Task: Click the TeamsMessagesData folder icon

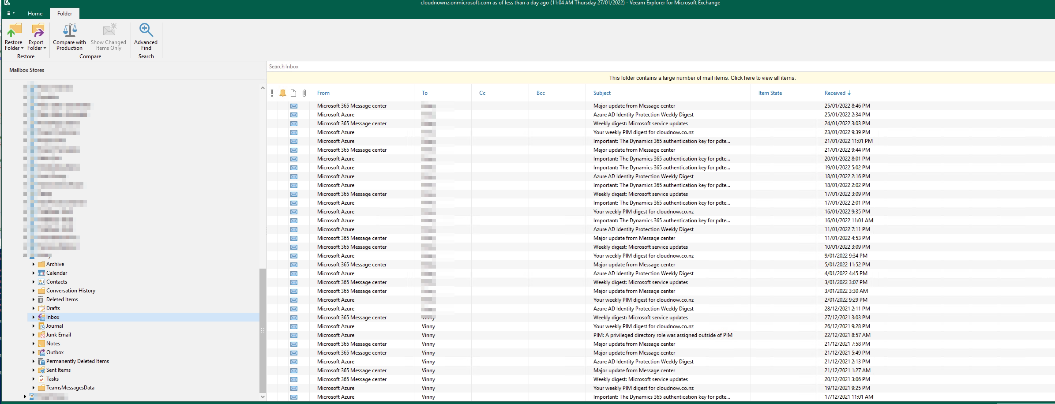Action: tap(41, 388)
